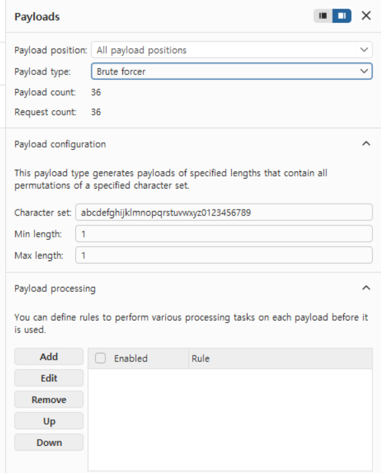381x473 pixels.
Task: Collapse the Payload configuration section
Action: (366, 144)
